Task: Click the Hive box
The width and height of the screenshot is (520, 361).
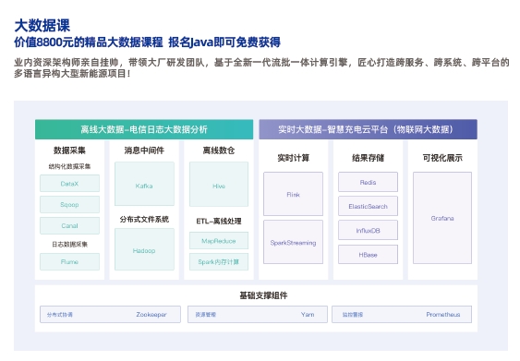Action: point(219,185)
